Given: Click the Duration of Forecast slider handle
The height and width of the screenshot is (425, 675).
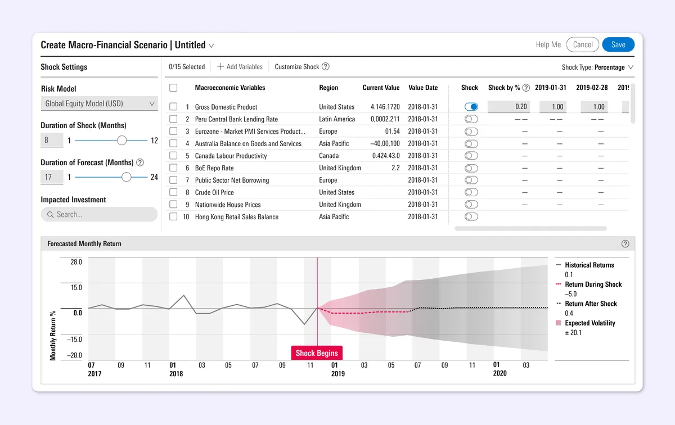Looking at the screenshot, I should tap(127, 177).
